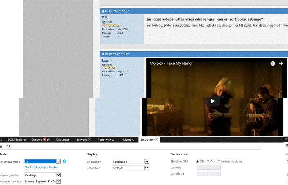Click the Longitude input field
288x185 pixels.
208,173
